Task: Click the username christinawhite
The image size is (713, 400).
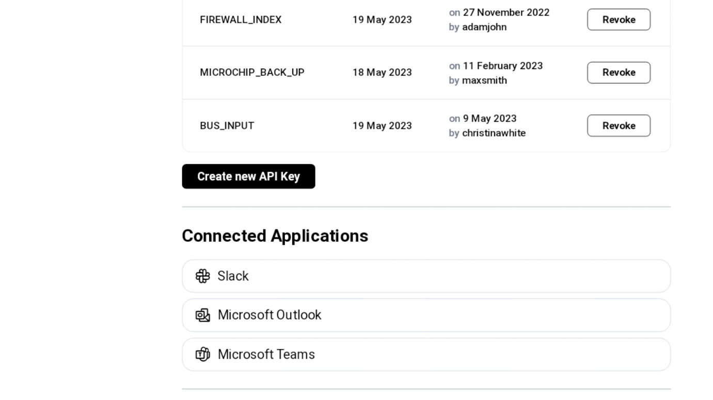Action: [494, 133]
